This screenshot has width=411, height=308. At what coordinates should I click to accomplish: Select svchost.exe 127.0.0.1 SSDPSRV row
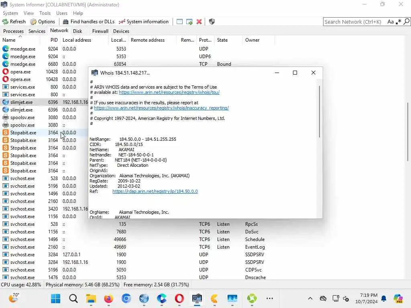point(138,255)
